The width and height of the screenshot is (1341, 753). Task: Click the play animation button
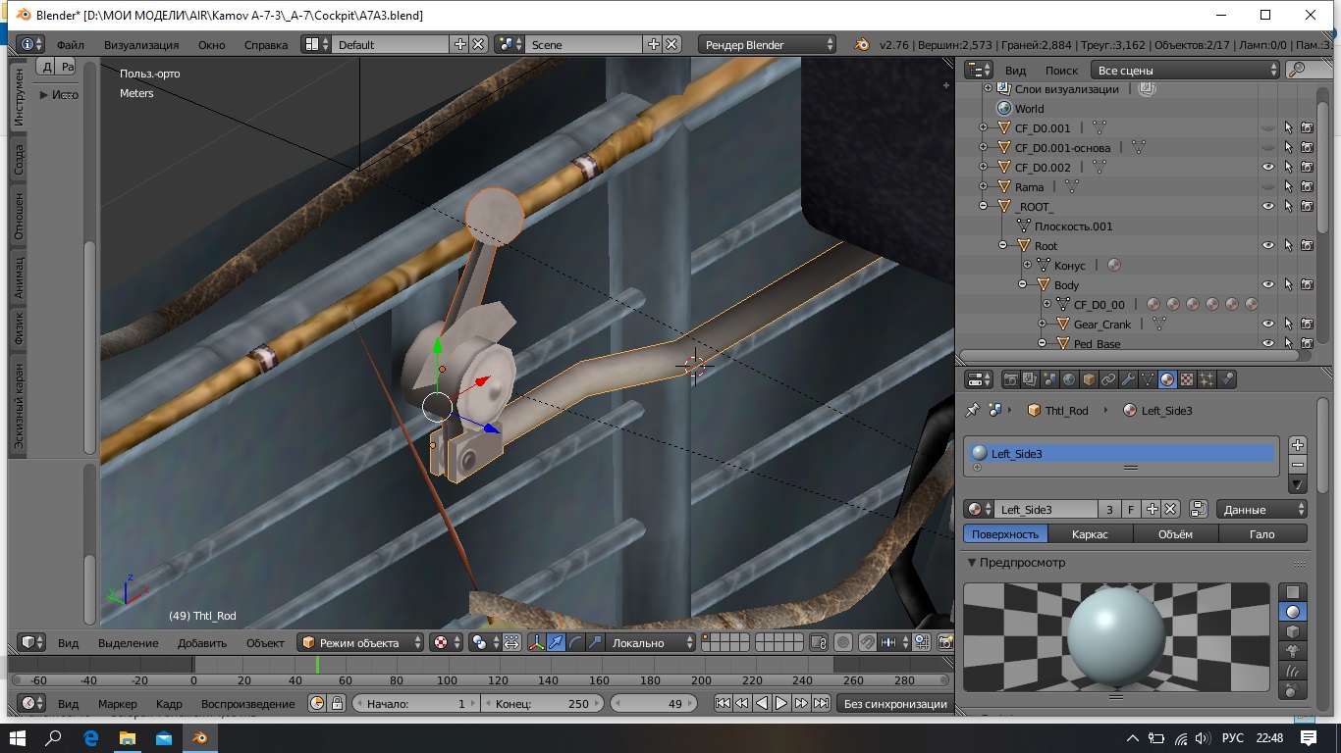(x=781, y=703)
